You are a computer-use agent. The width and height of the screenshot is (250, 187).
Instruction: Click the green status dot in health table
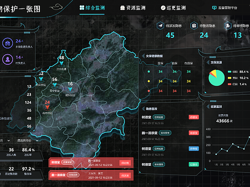[149, 71]
